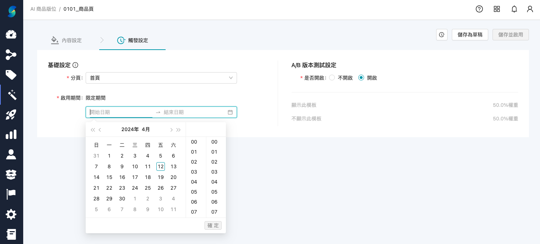Open the apps grid icon

[497, 9]
